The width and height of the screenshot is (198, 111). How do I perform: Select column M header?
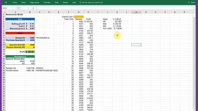[136, 12]
